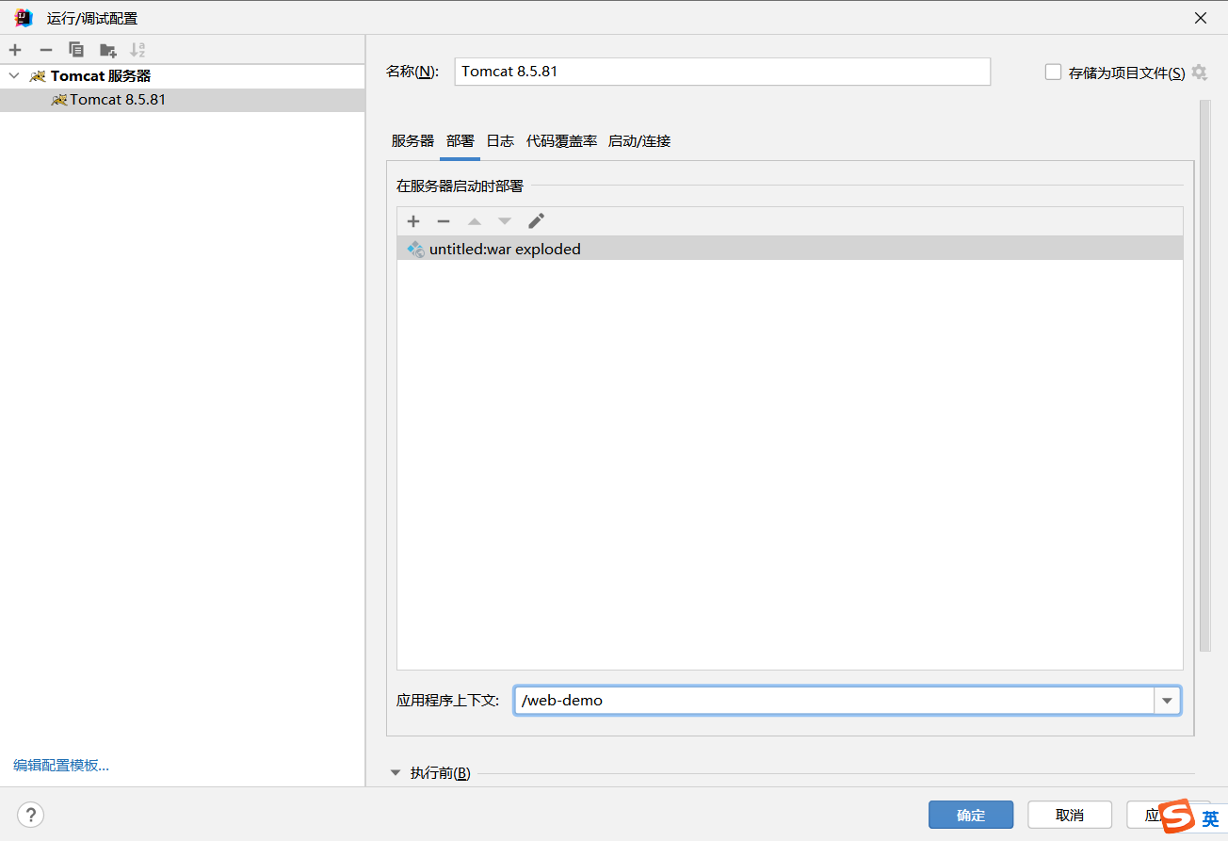1228x841 pixels.
Task: Move deployment artifact up
Action: [475, 221]
